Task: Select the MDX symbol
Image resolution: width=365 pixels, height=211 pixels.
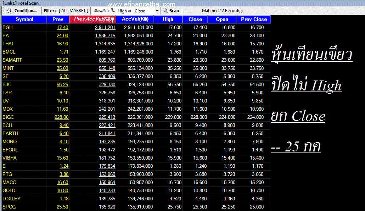Action: pyautogui.click(x=8, y=109)
